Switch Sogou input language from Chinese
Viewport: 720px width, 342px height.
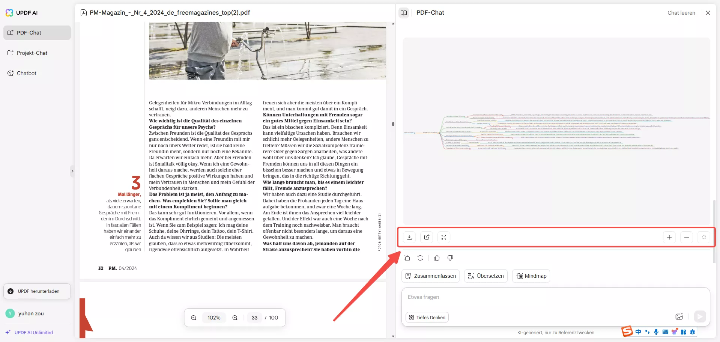tap(638, 332)
